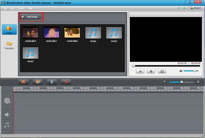This screenshot has height=138, width=205.
Task: Click the preview seek bar
Action: [166, 66]
